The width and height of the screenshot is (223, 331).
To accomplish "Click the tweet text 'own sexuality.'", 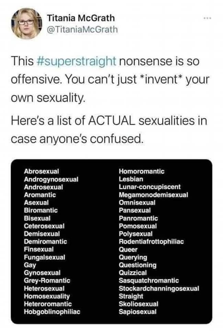I will (48, 98).
